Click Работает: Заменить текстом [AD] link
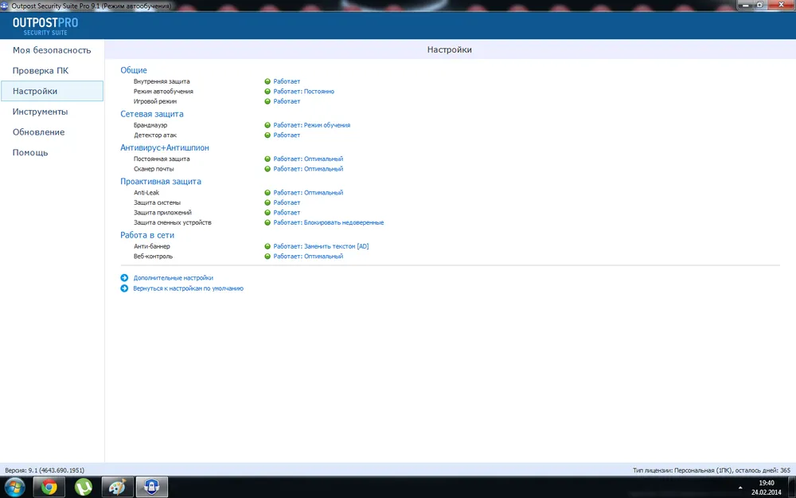 (x=321, y=246)
